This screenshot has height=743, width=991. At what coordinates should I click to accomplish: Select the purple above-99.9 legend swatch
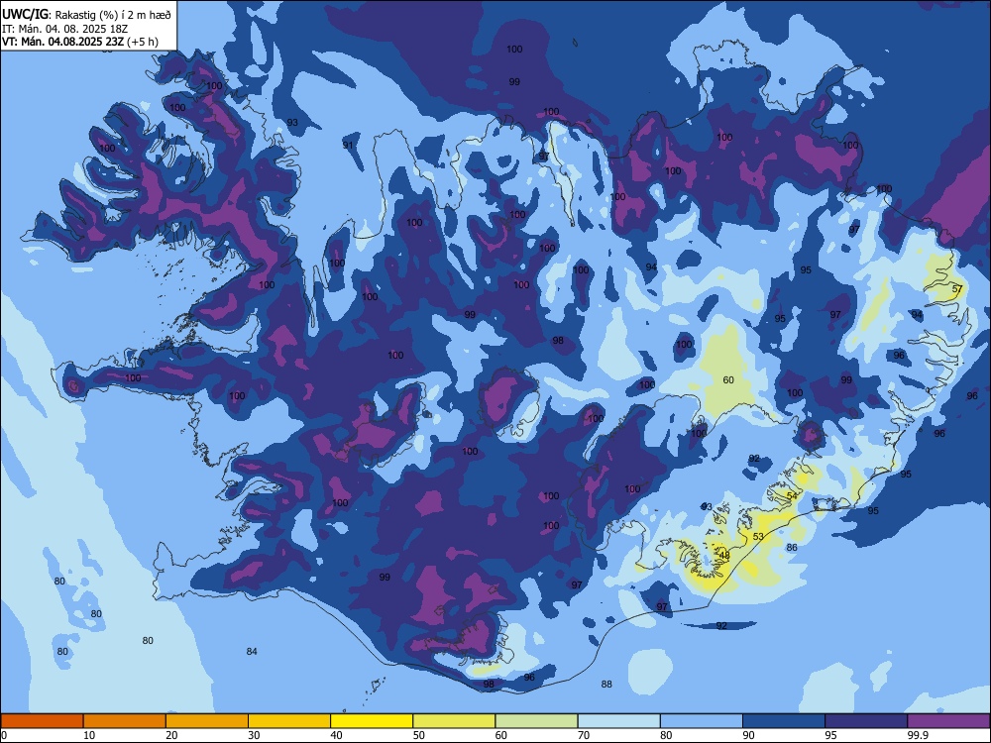click(948, 721)
